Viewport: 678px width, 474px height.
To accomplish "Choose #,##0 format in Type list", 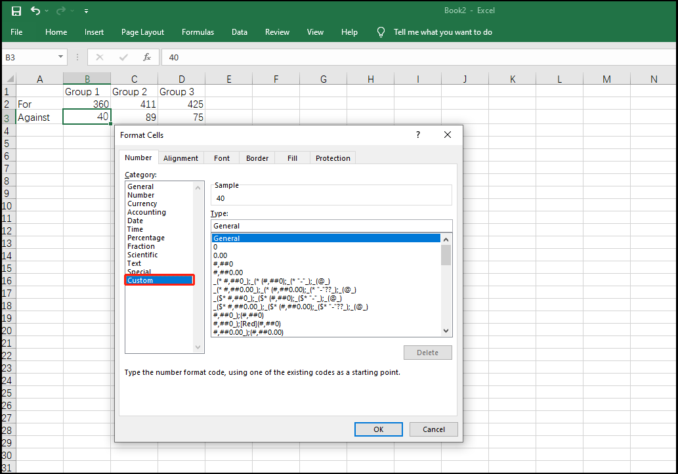I will point(223,264).
